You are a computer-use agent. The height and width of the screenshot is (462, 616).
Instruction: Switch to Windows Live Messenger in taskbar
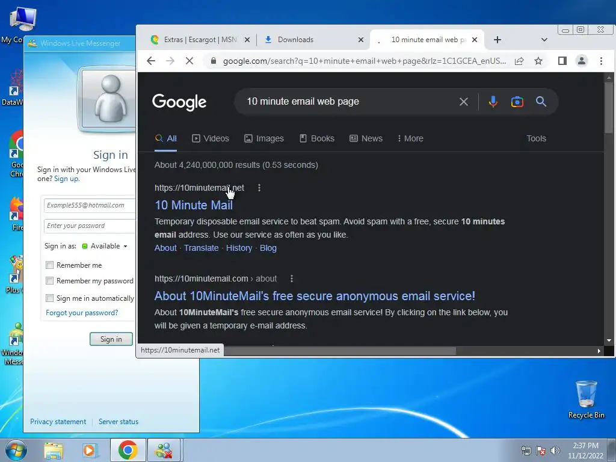coord(164,450)
